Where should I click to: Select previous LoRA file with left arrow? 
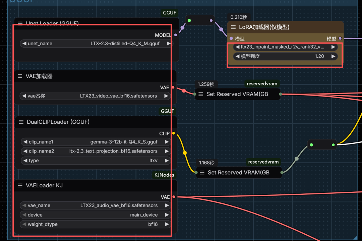pos(237,47)
